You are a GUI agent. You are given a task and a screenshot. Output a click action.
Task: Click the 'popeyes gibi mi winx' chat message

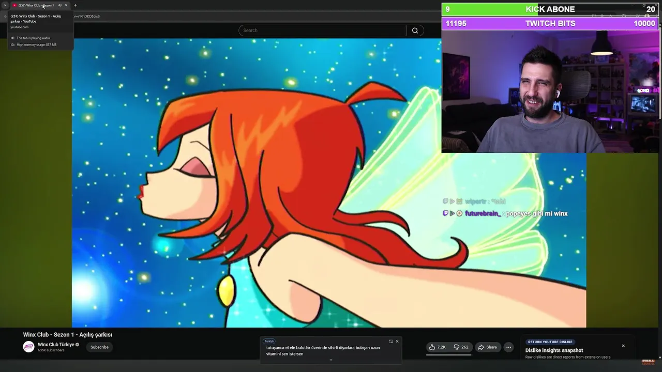(x=536, y=213)
